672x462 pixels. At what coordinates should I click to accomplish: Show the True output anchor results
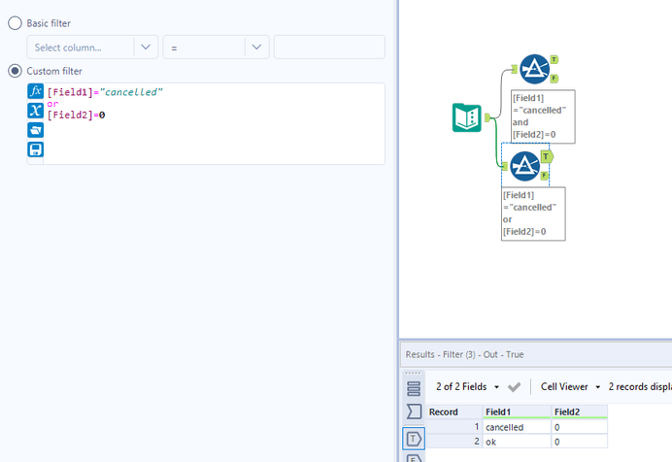[x=414, y=439]
